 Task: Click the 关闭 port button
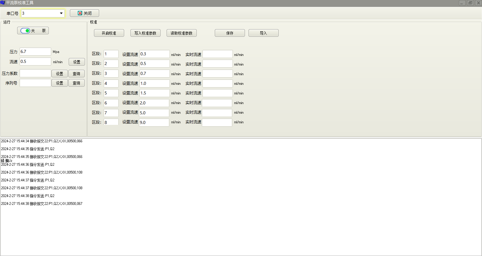(84, 13)
